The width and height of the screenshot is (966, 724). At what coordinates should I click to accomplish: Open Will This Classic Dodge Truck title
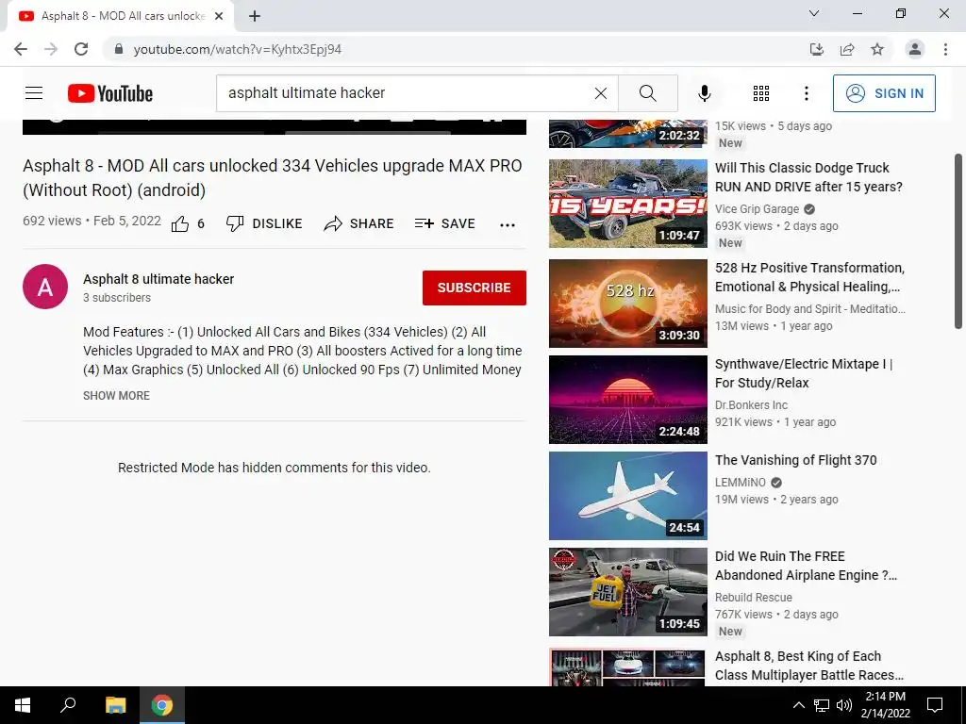click(808, 177)
